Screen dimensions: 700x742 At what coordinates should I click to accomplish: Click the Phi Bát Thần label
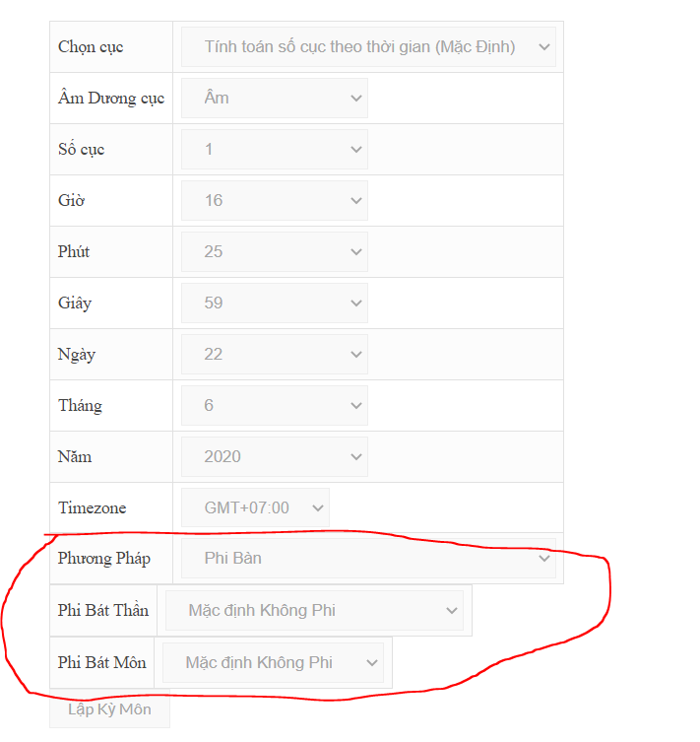tap(103, 610)
